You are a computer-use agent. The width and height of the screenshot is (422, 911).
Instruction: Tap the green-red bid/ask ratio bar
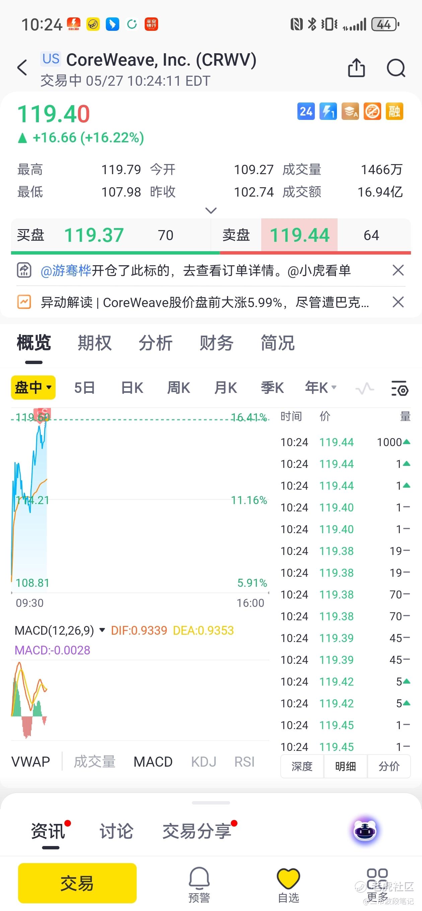pyautogui.click(x=211, y=253)
